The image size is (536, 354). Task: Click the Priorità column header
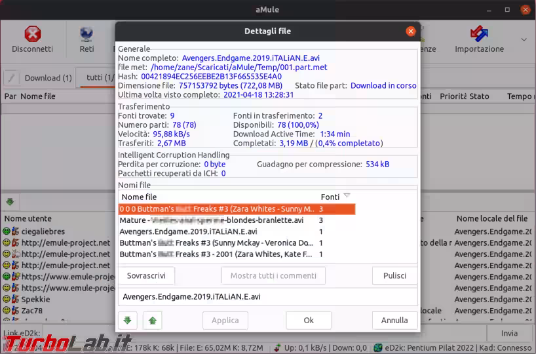click(x=453, y=96)
